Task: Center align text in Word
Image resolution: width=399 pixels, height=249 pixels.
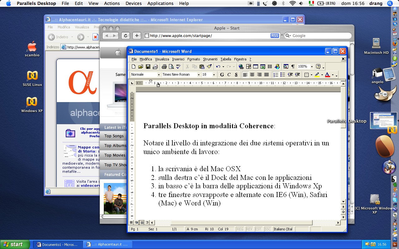Action: point(252,75)
